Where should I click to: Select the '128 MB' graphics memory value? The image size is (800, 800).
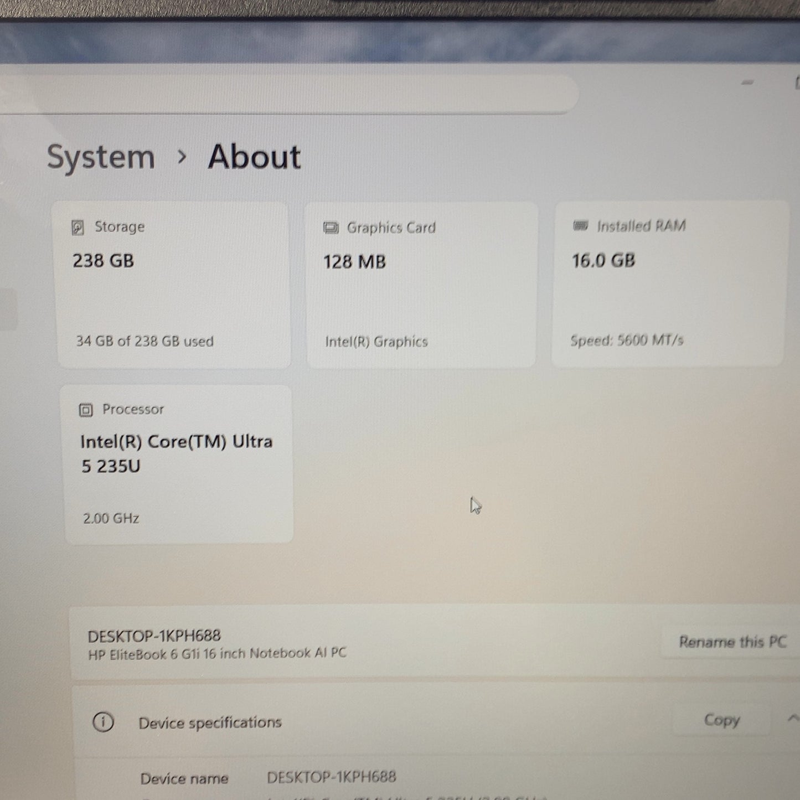[x=354, y=262]
